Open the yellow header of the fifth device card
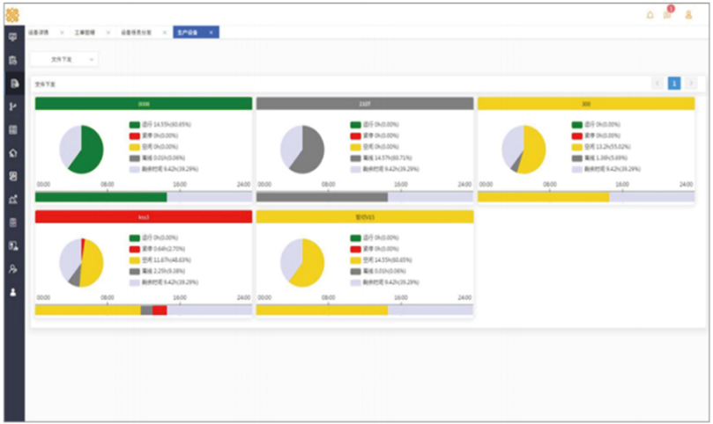 pyautogui.click(x=365, y=217)
